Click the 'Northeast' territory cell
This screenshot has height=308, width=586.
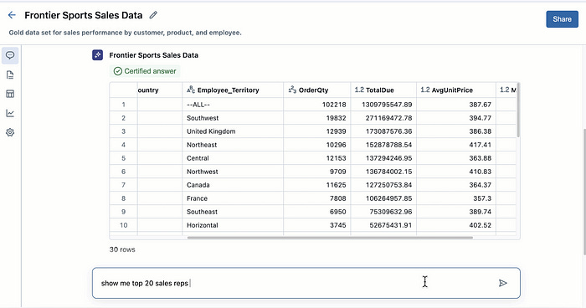233,145
